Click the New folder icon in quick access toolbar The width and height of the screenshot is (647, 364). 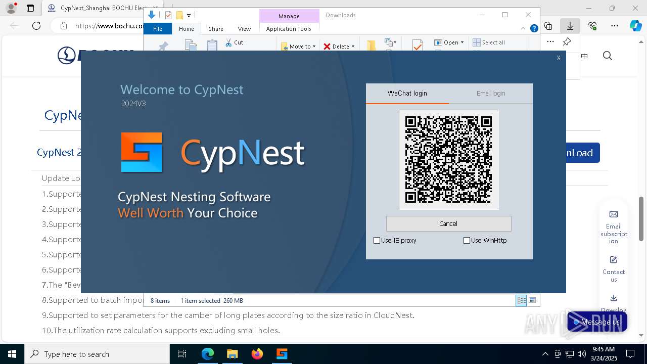(x=179, y=15)
